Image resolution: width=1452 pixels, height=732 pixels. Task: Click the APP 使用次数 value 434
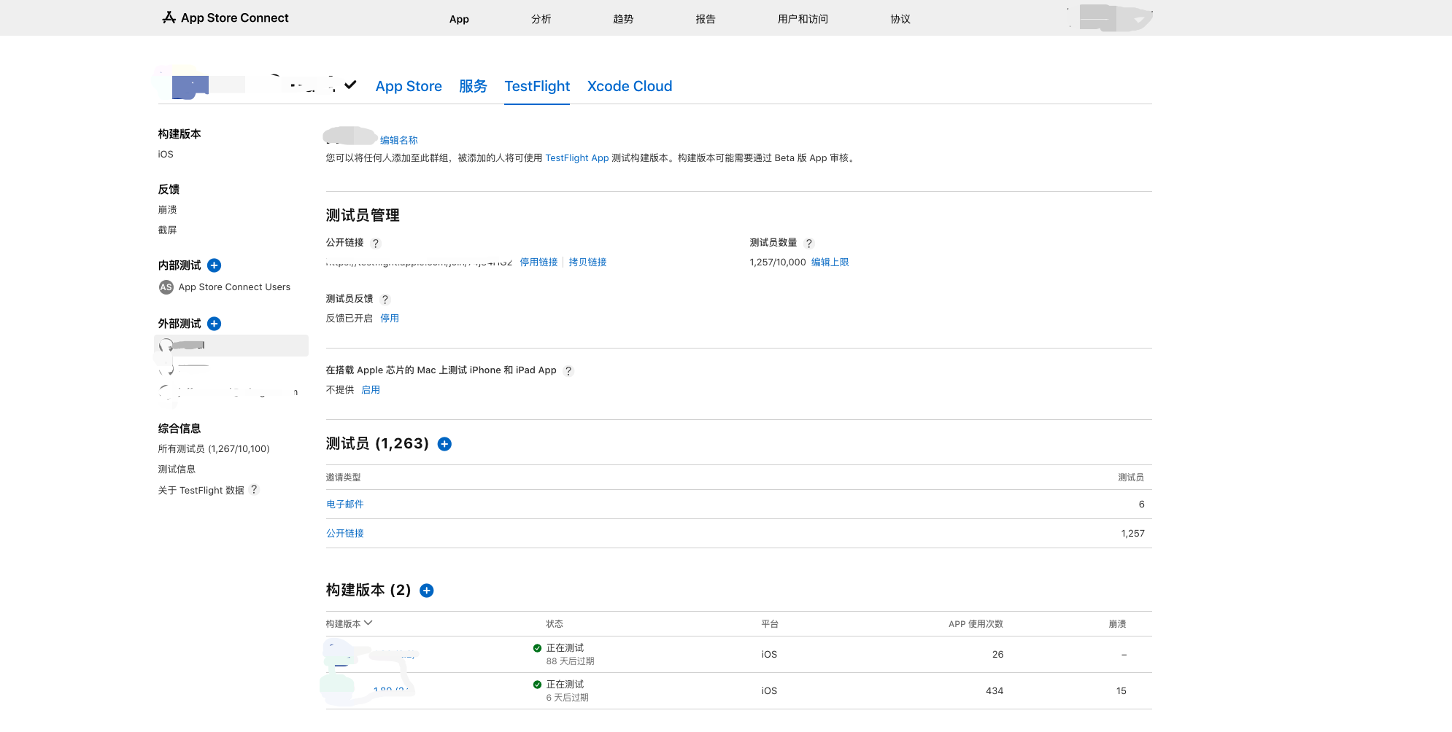tap(995, 691)
